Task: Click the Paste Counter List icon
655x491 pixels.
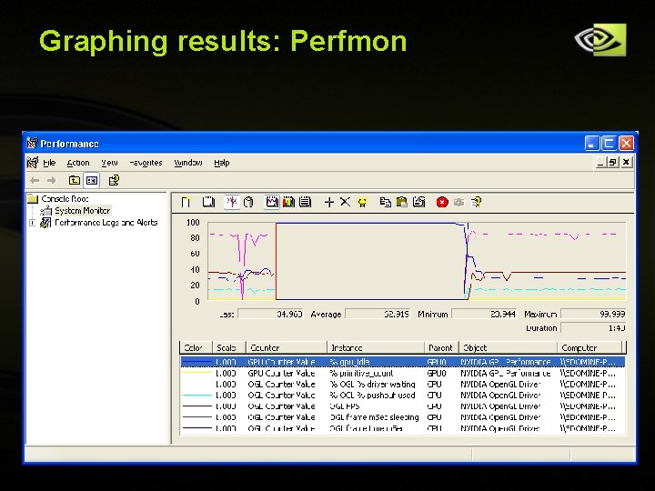Action: point(402,203)
